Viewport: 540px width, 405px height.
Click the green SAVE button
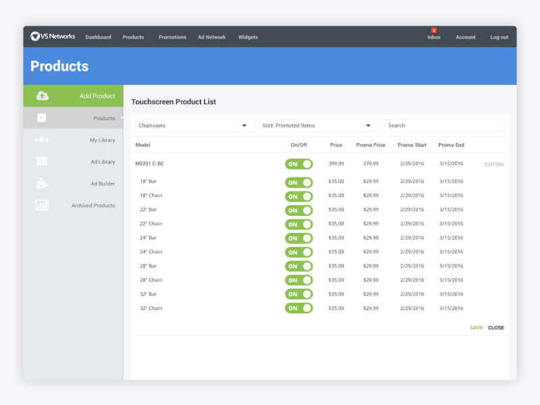pos(476,327)
